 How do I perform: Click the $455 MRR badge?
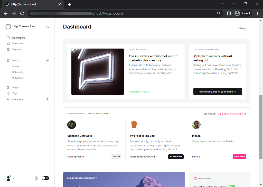pyautogui.click(x=239, y=156)
